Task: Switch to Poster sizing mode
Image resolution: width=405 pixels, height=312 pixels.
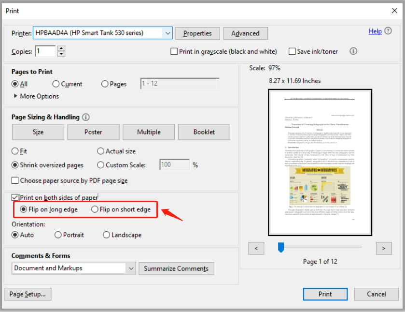Action: (x=93, y=132)
